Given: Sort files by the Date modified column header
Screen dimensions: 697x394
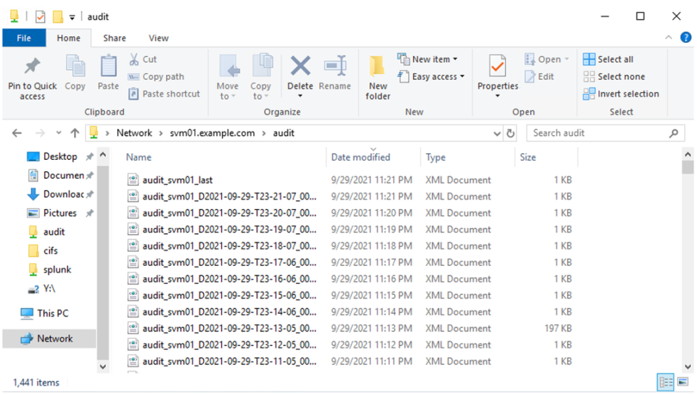Looking at the screenshot, I should pyautogui.click(x=360, y=157).
